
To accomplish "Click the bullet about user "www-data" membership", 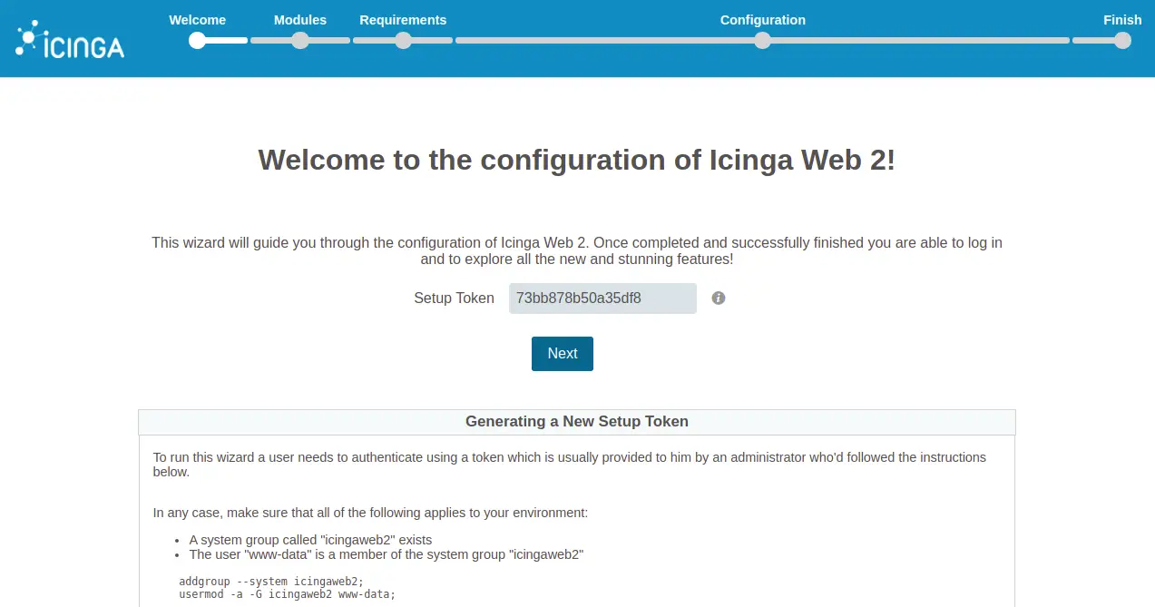I will (386, 554).
